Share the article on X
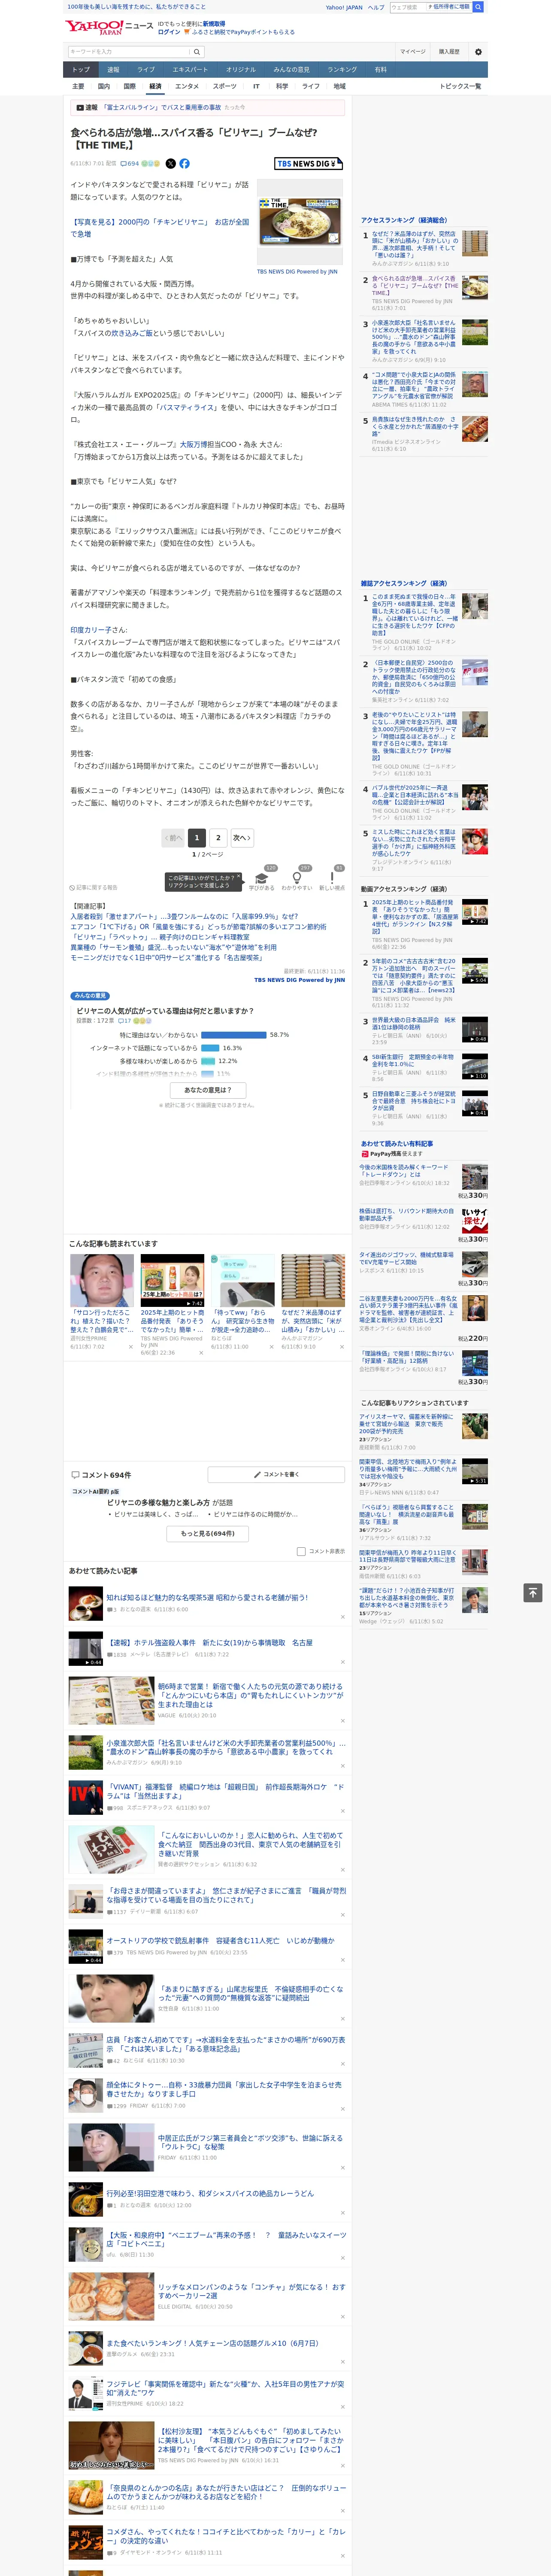The width and height of the screenshot is (551, 2576). point(170,163)
